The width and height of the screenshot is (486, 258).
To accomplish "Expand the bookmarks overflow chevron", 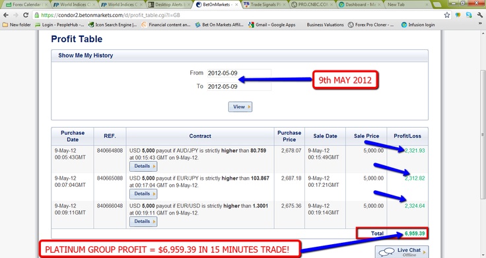I will [x=481, y=24].
